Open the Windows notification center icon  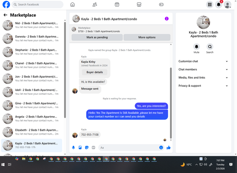[x=231, y=164]
